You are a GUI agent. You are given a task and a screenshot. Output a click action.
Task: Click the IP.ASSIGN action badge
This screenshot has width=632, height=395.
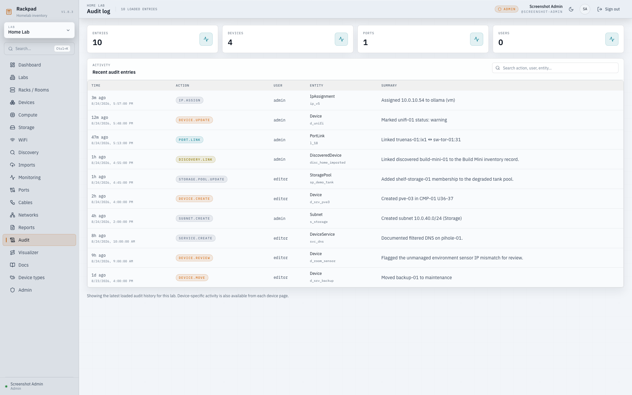pyautogui.click(x=190, y=100)
